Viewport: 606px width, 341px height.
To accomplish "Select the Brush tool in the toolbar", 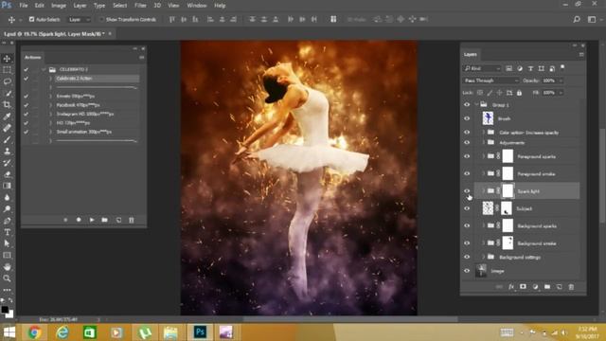I will [x=7, y=139].
